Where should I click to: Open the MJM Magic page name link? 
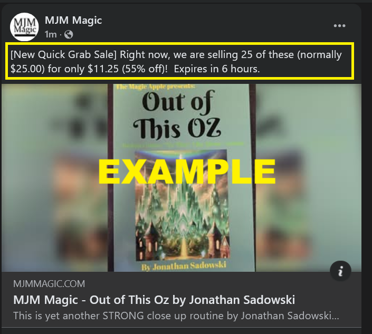pos(73,21)
